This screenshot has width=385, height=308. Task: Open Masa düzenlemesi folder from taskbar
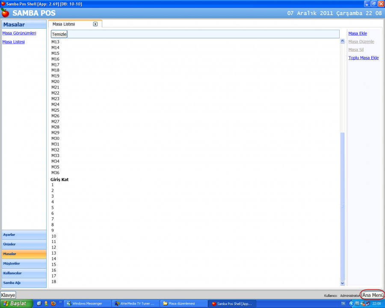[184, 304]
